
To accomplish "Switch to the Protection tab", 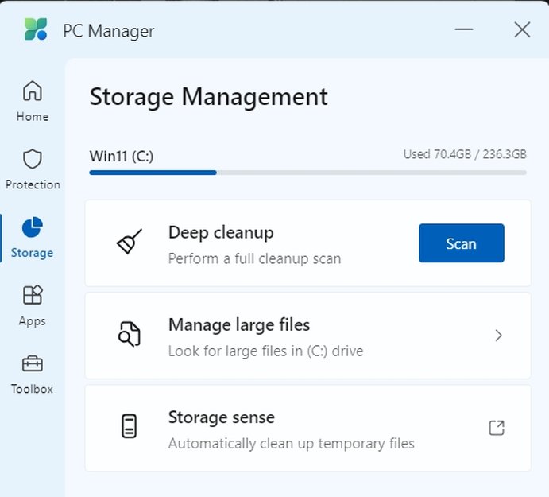I will 33,169.
